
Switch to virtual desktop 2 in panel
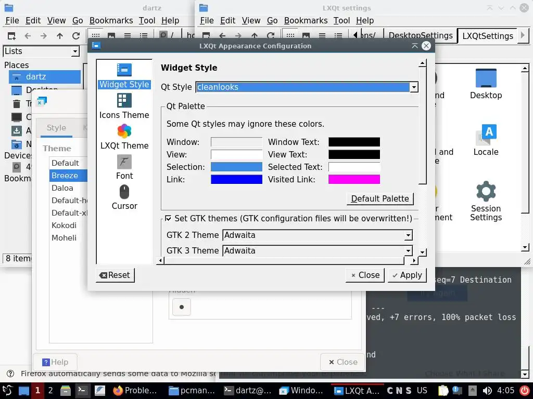(50, 390)
